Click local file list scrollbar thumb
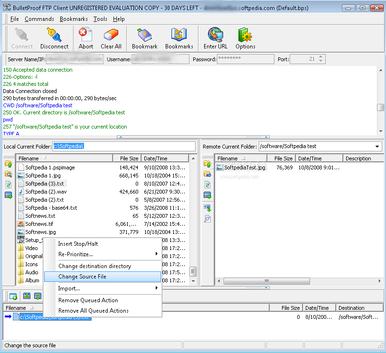 click(x=193, y=272)
